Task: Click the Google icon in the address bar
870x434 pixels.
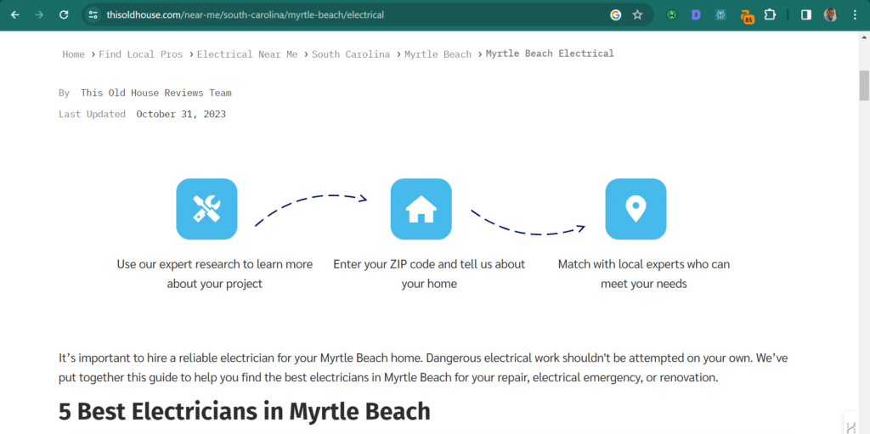Action: pyautogui.click(x=615, y=15)
